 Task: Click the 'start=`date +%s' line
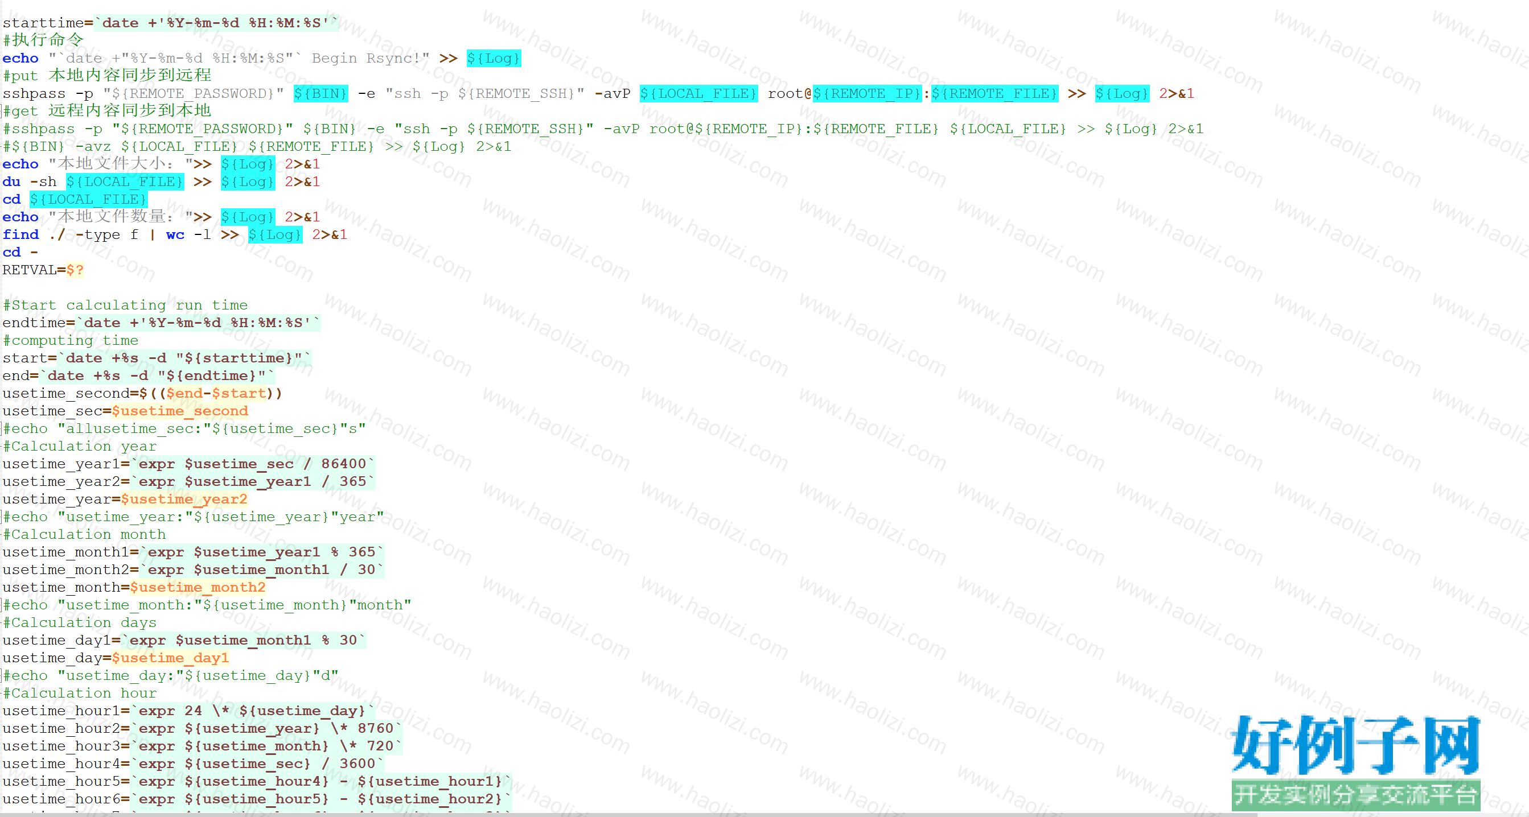click(x=157, y=358)
